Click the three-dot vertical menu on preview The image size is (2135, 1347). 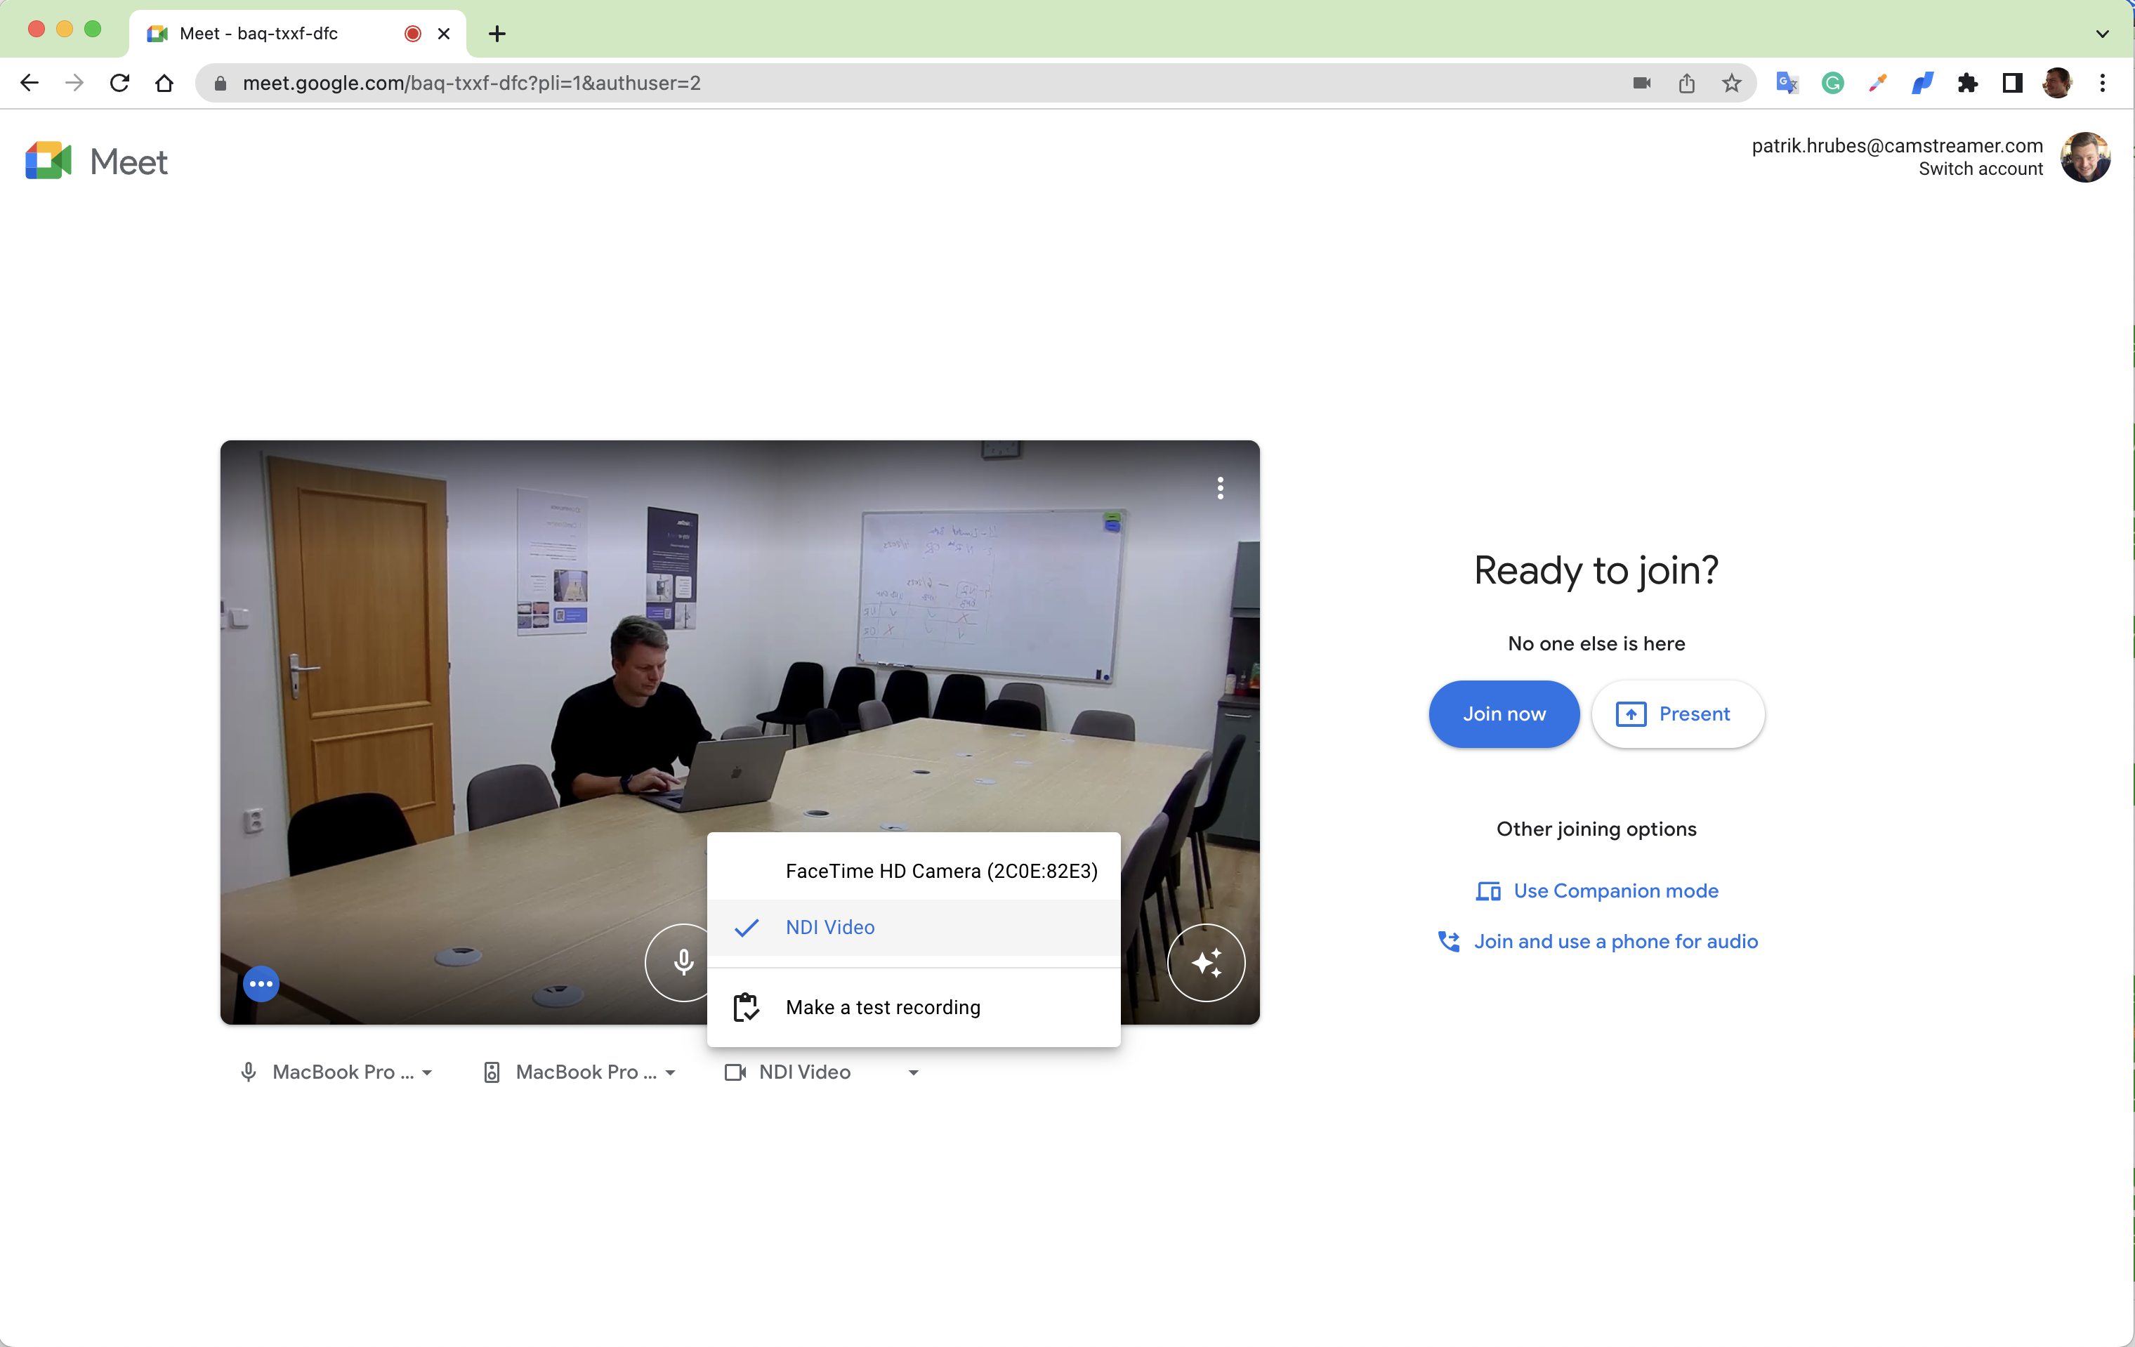pos(1221,487)
